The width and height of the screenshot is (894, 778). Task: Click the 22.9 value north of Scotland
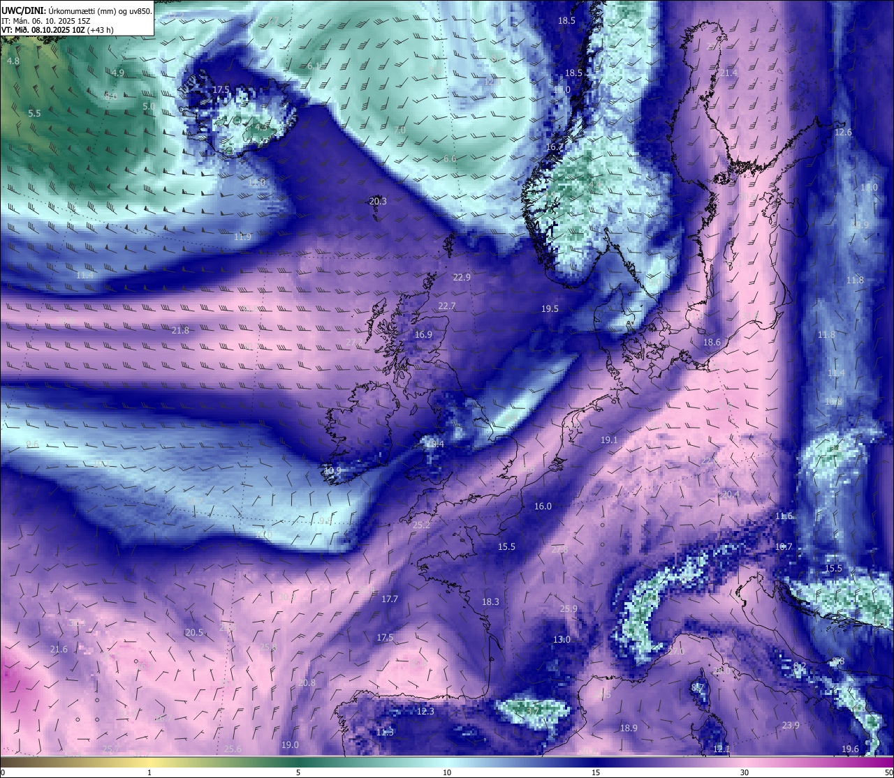(462, 277)
